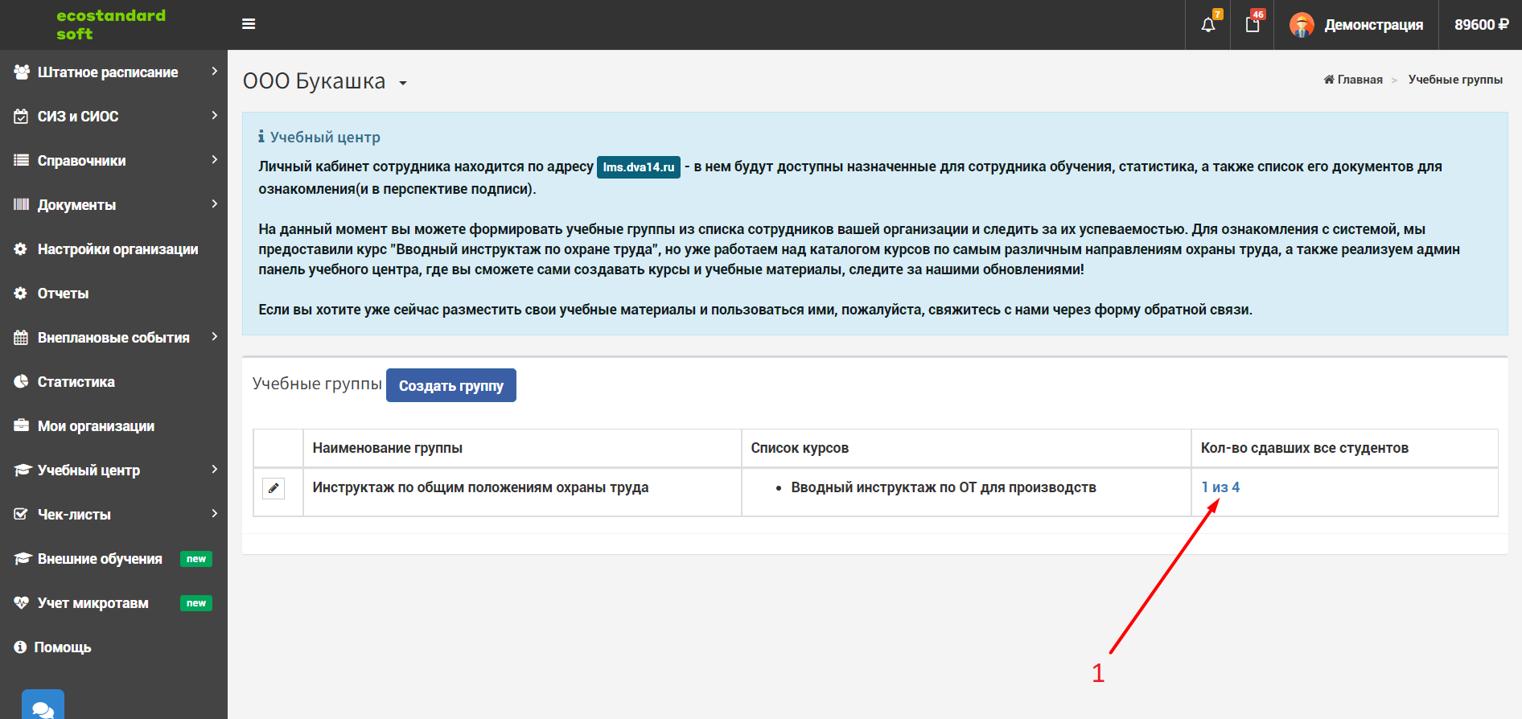Screen dimensions: 1522x719
Task: Click the Помощь info icon
Action: [x=20, y=647]
